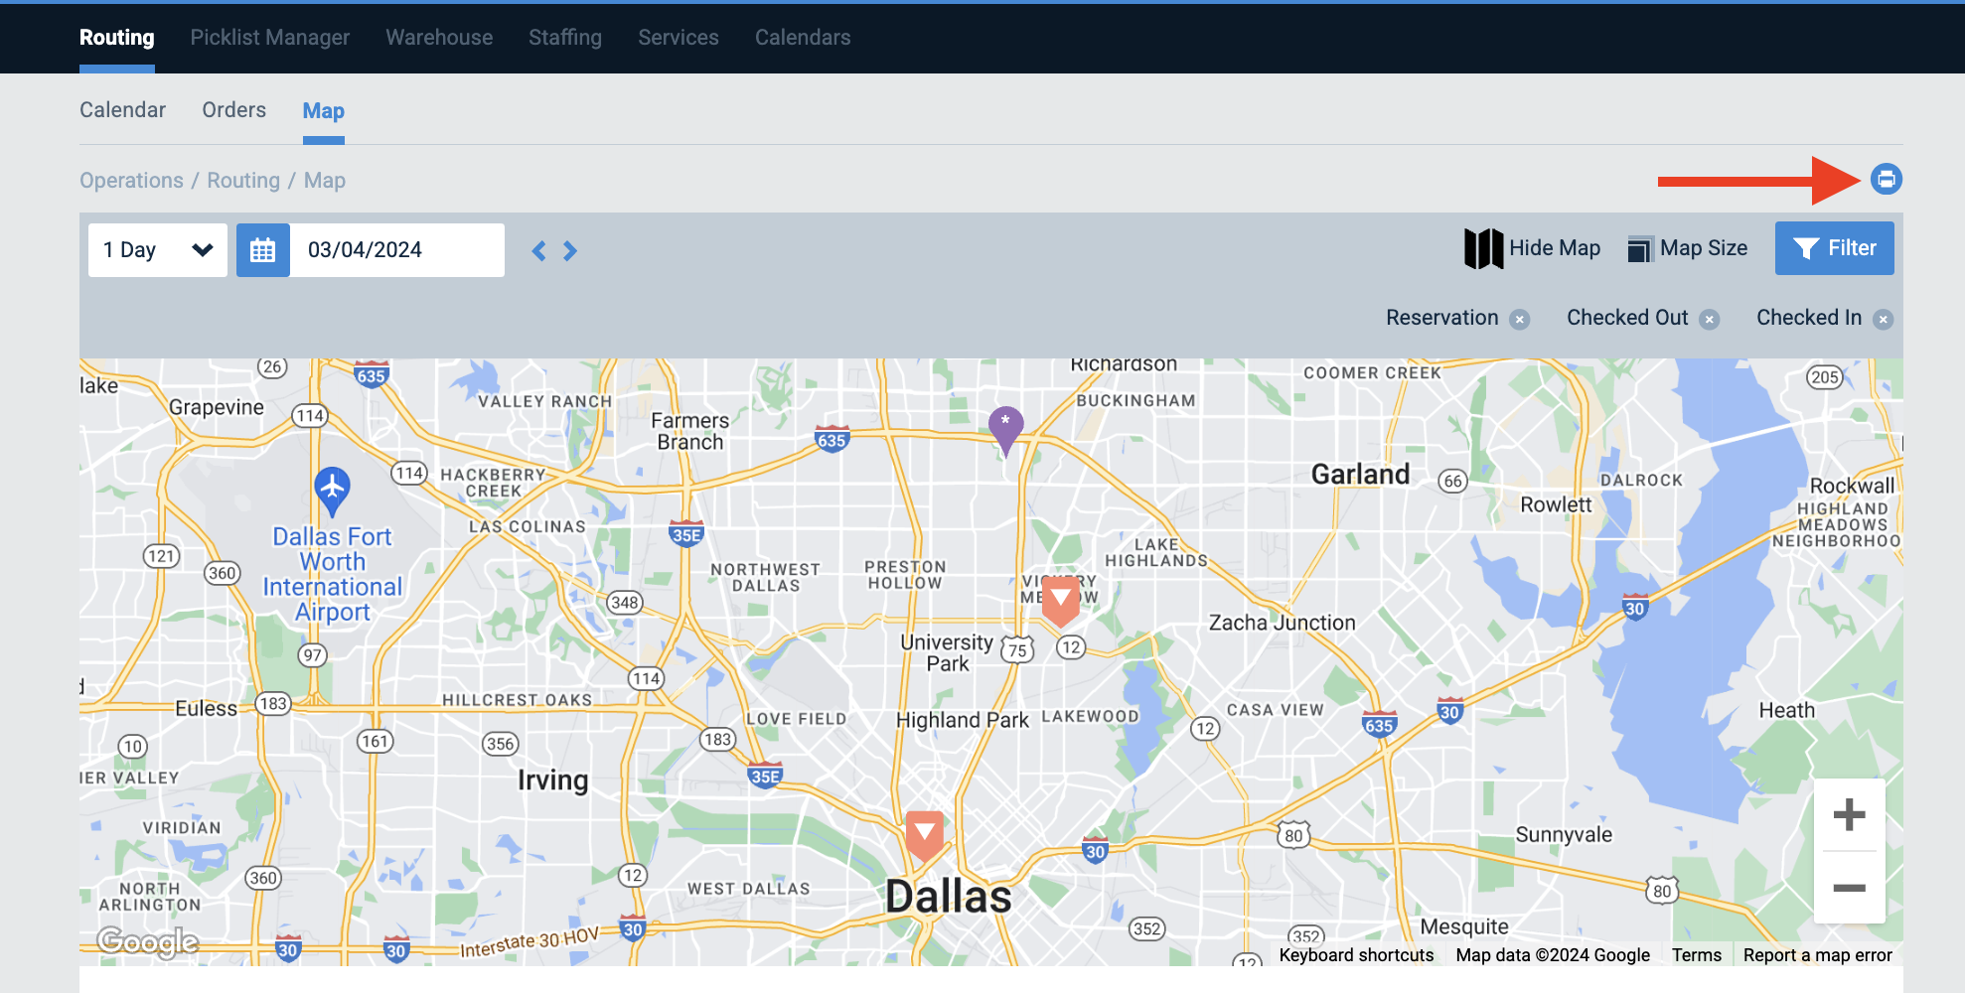Click the Irving label on the map

click(552, 780)
